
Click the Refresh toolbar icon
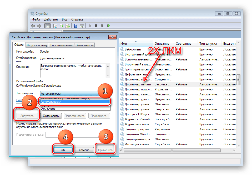pyautogui.click(x=62, y=26)
